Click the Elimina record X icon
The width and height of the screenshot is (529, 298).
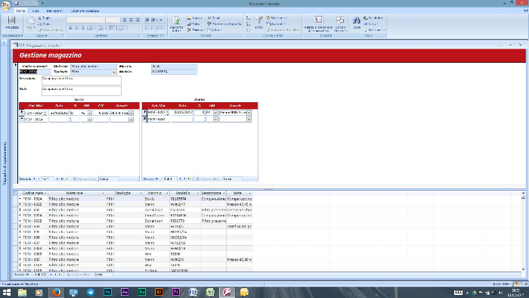coord(189,30)
